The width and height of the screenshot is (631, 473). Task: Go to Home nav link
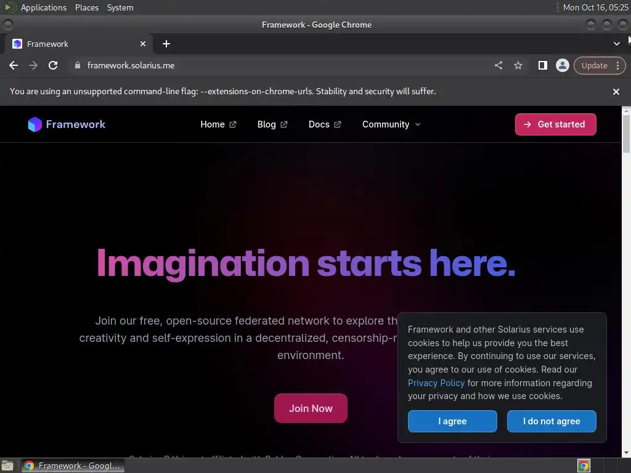pyautogui.click(x=218, y=124)
